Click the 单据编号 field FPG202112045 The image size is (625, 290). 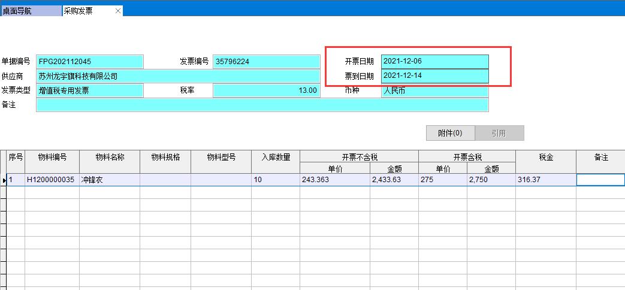[x=89, y=61]
